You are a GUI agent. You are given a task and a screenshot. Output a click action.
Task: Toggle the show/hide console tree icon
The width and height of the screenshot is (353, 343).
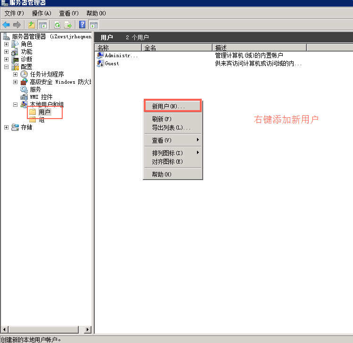tap(43, 25)
